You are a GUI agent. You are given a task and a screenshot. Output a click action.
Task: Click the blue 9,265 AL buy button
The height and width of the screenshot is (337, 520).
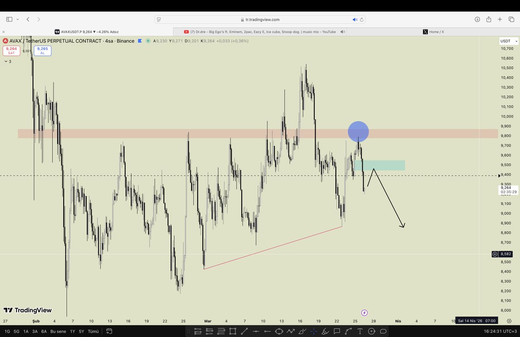[42, 51]
